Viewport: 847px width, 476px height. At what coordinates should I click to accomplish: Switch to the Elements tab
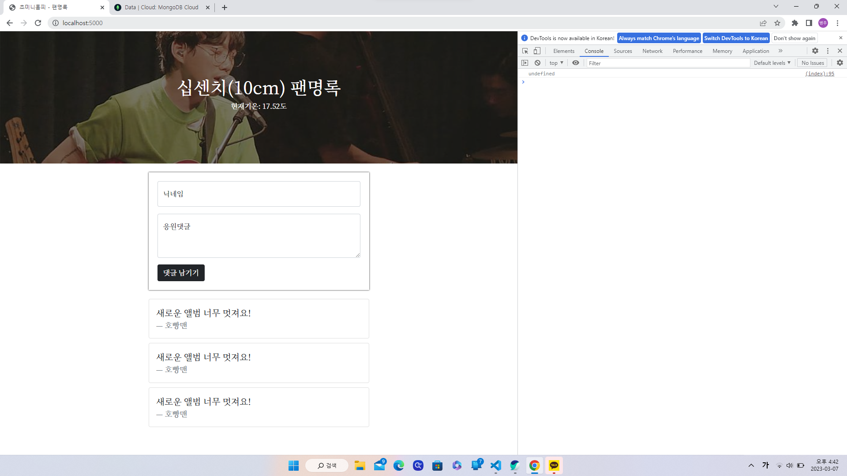tap(564, 51)
